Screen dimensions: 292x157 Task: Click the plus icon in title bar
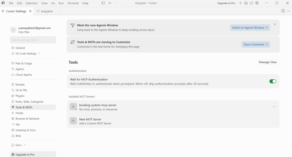(240, 3)
